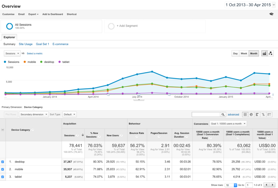This screenshot has height=188, width=278.
Task: Switch to the motion chart view
Action: point(270,53)
